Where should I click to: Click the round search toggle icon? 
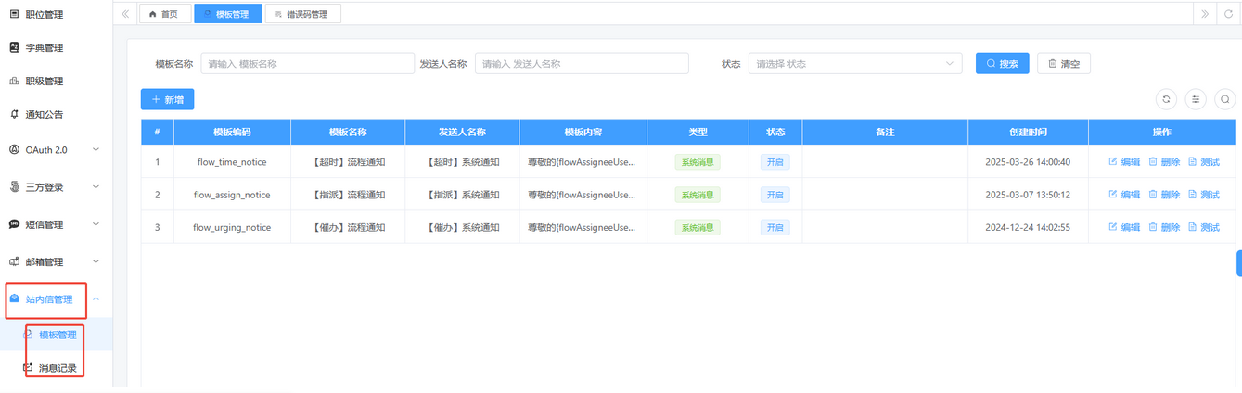(1225, 99)
